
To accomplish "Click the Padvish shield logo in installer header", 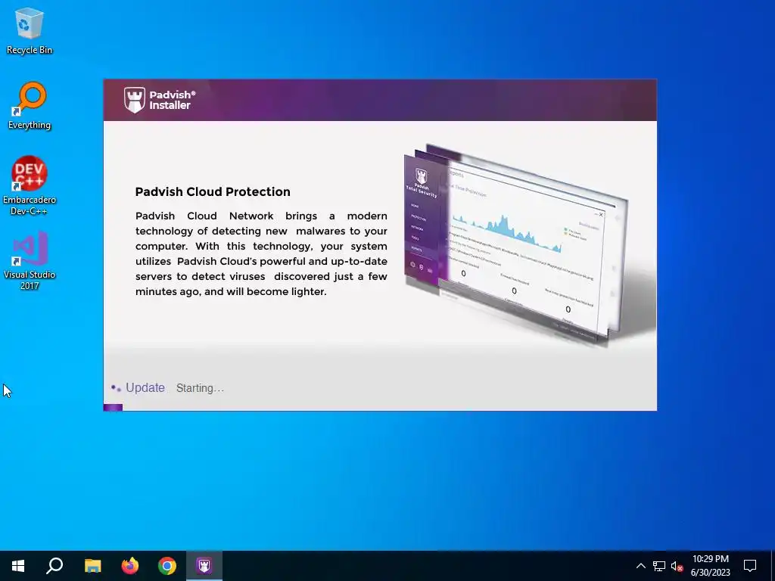I will [x=135, y=101].
